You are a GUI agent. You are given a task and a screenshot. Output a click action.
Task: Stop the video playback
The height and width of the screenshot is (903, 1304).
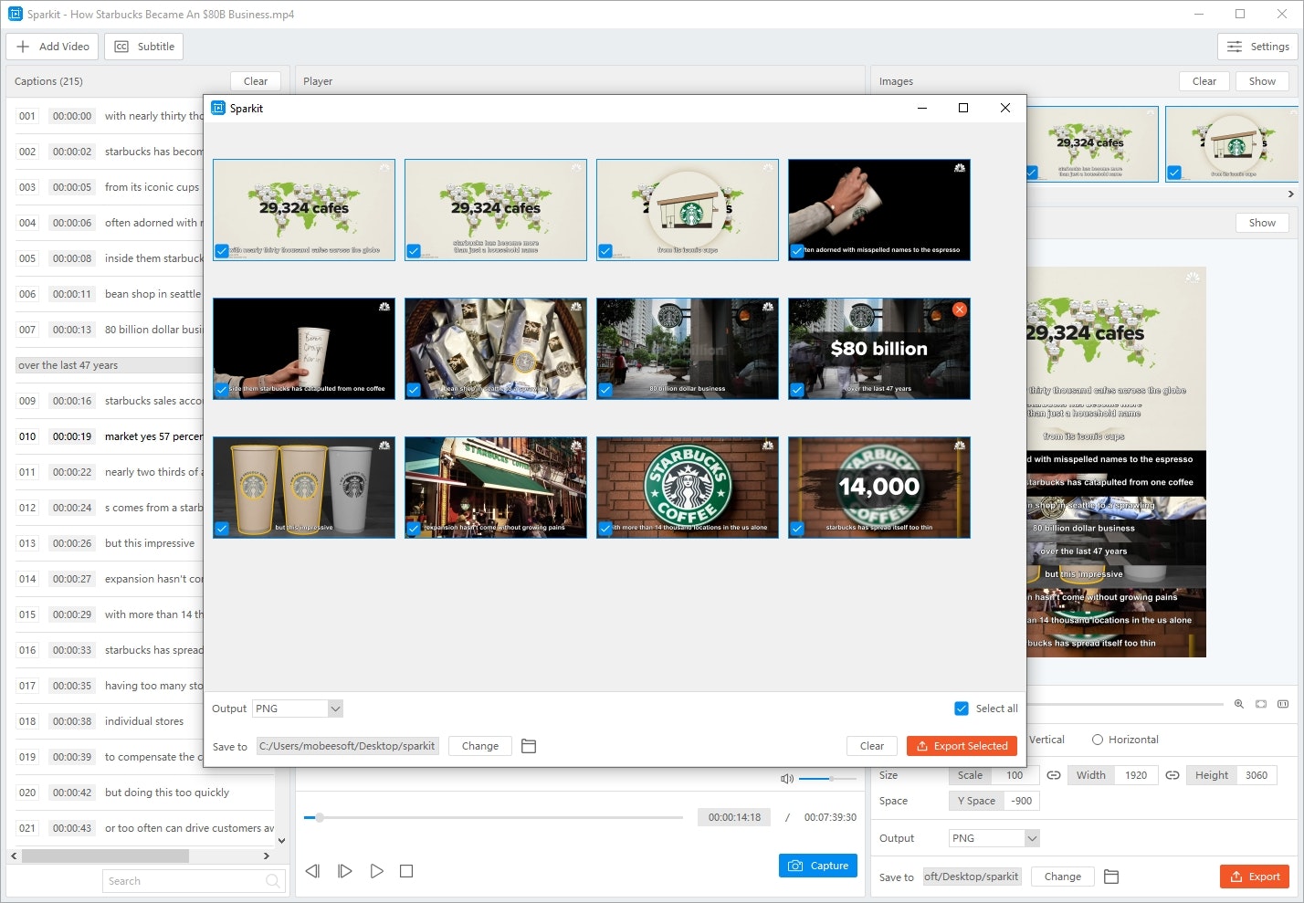406,871
